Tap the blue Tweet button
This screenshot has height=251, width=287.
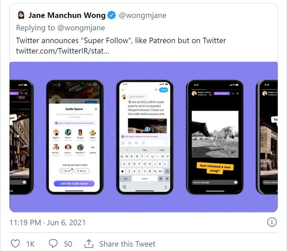click(x=163, y=90)
